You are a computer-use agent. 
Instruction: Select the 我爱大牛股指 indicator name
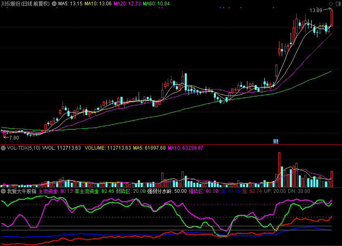[22, 192]
